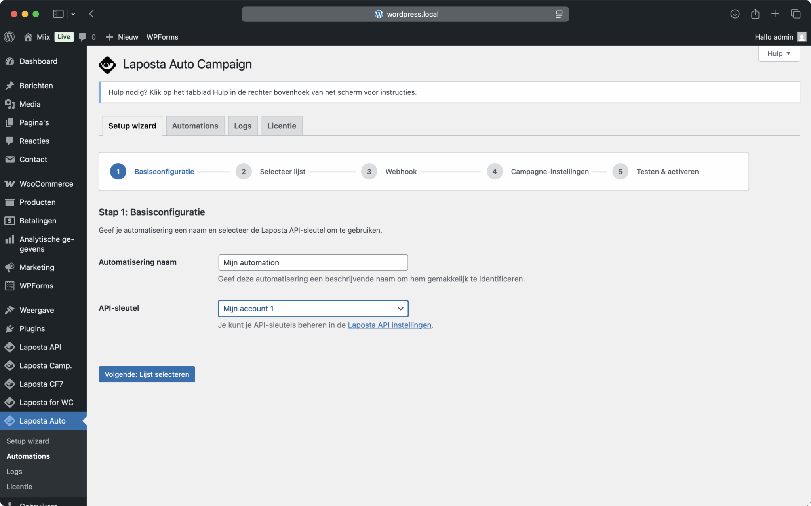Expand the Hulp help panel
811x506 pixels.
[779, 53]
